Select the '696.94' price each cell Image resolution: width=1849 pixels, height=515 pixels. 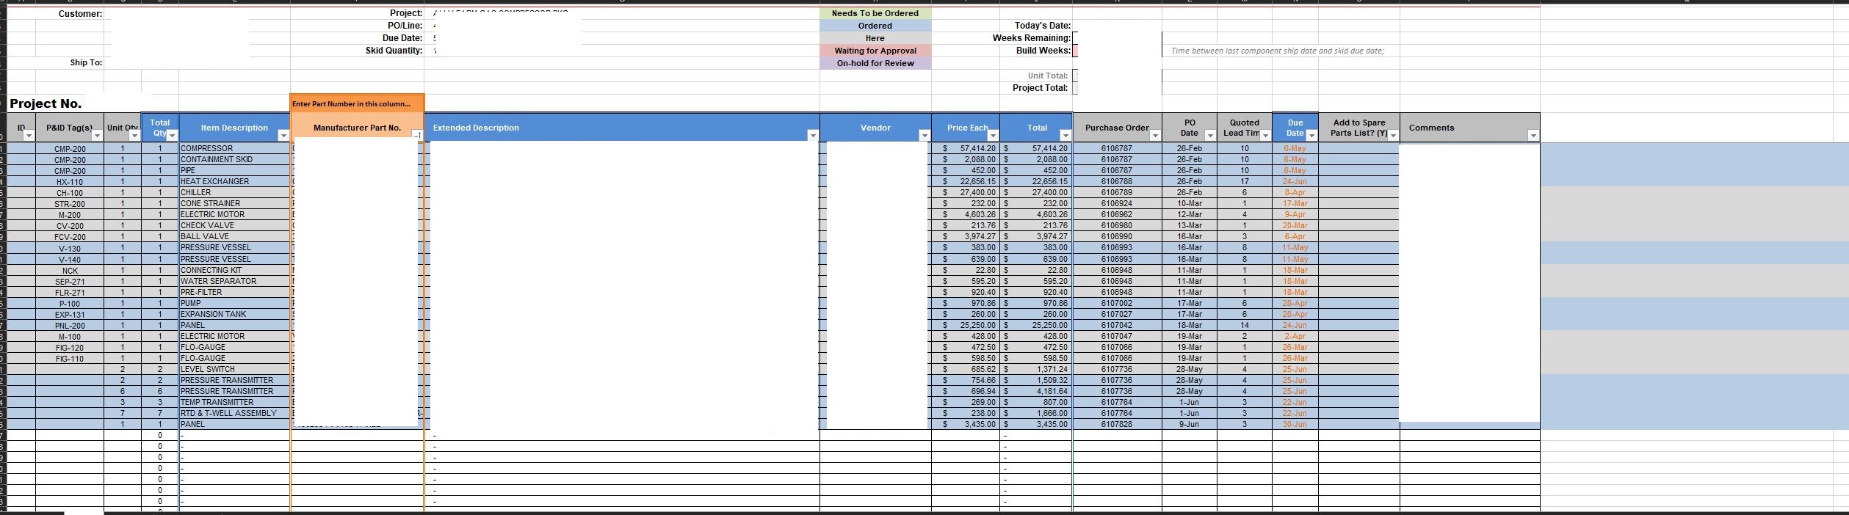coord(966,391)
